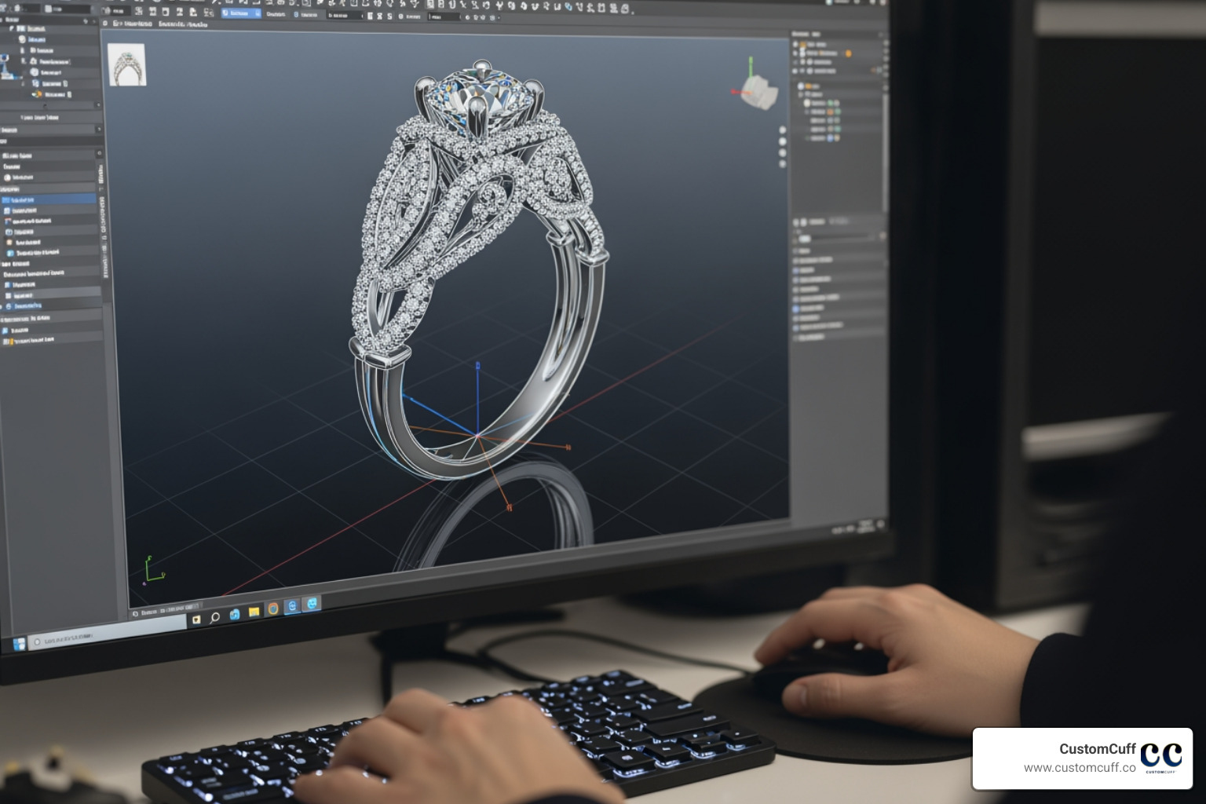Viewport: 1206px width, 804px height.
Task: Enable the orange indicator toggle in the right outliner
Action: click(x=830, y=111)
